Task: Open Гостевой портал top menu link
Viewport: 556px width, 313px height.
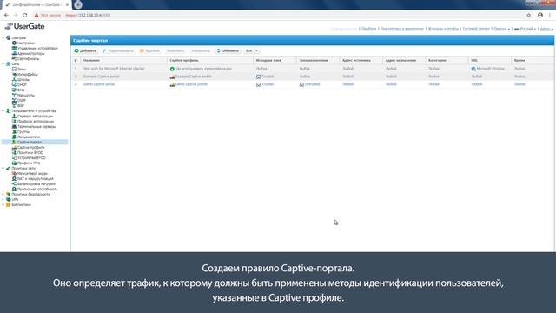Action: [476, 29]
